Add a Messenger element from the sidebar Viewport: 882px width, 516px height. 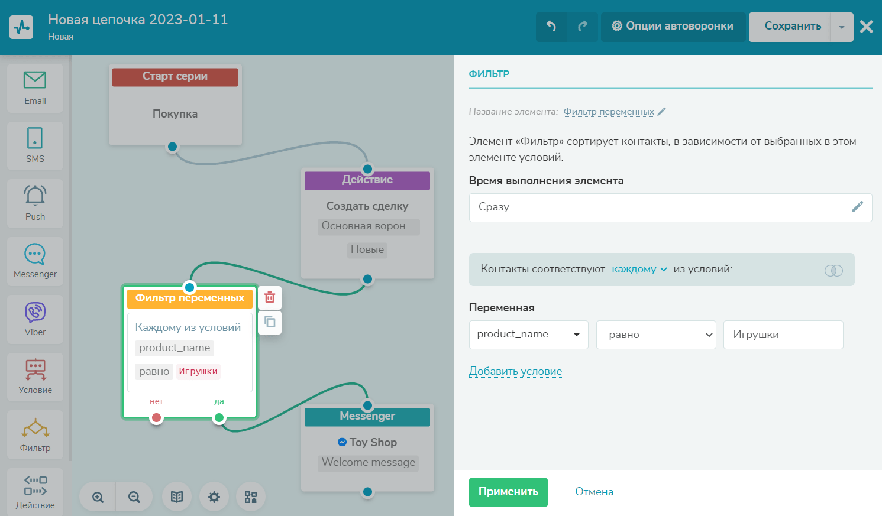point(35,261)
